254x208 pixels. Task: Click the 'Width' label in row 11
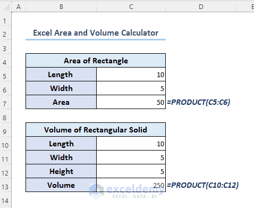pyautogui.click(x=61, y=157)
